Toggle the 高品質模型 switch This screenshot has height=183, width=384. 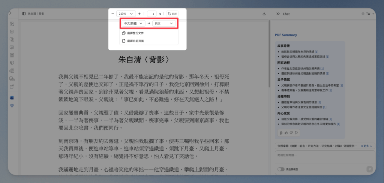tap(281, 169)
